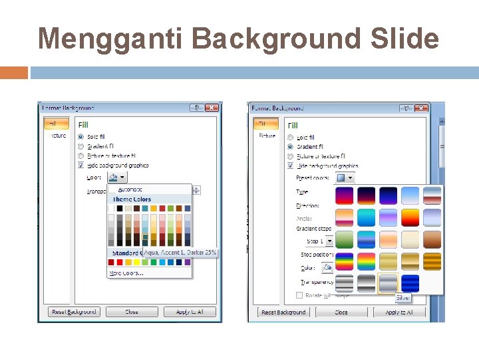The width and height of the screenshot is (479, 359).
Task: Pick orange theme color in top row
Action: click(154, 208)
